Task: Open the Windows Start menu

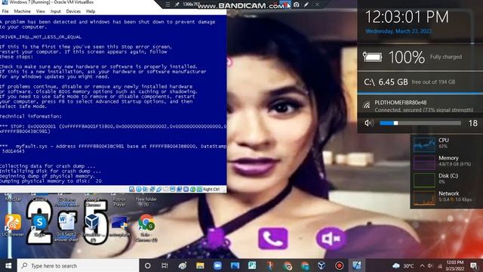Action: (8, 265)
